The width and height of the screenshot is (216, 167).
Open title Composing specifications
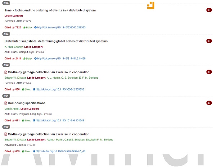point(27,103)
